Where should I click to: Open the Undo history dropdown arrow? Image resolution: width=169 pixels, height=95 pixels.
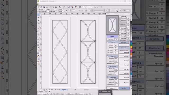click(62, 7)
